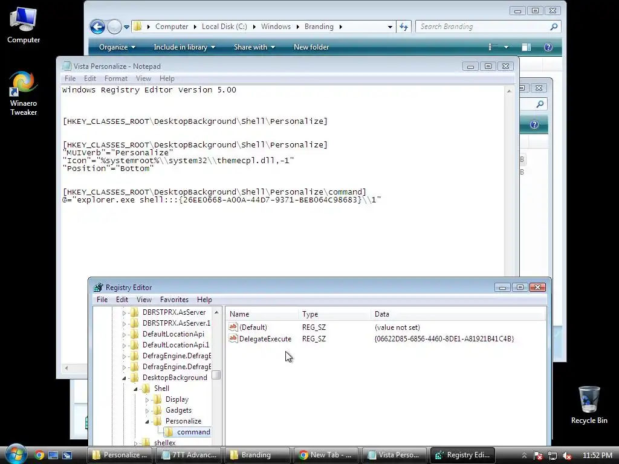Refresh the Branding folder view
This screenshot has width=619, height=464.
pos(403,27)
